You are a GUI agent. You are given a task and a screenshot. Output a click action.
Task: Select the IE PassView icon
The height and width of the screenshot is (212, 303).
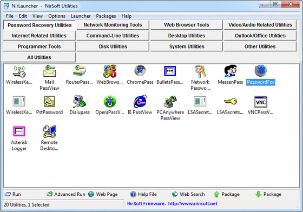point(140,101)
